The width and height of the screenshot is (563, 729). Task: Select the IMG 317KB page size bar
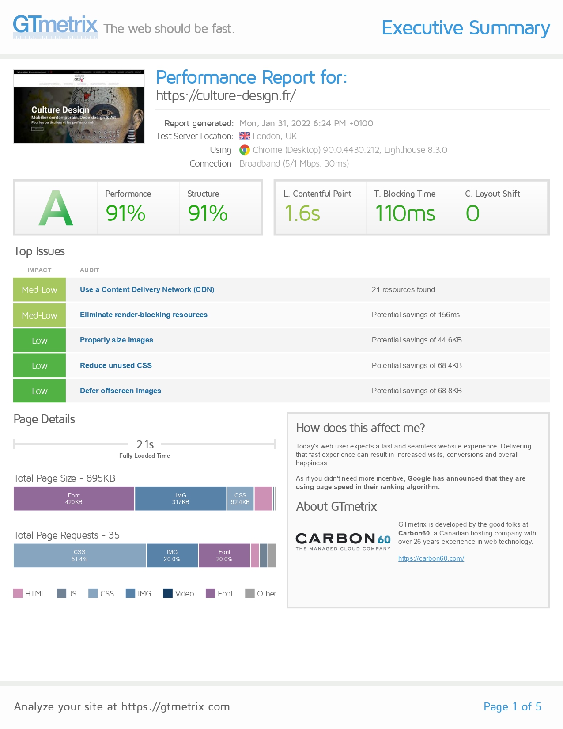(181, 499)
